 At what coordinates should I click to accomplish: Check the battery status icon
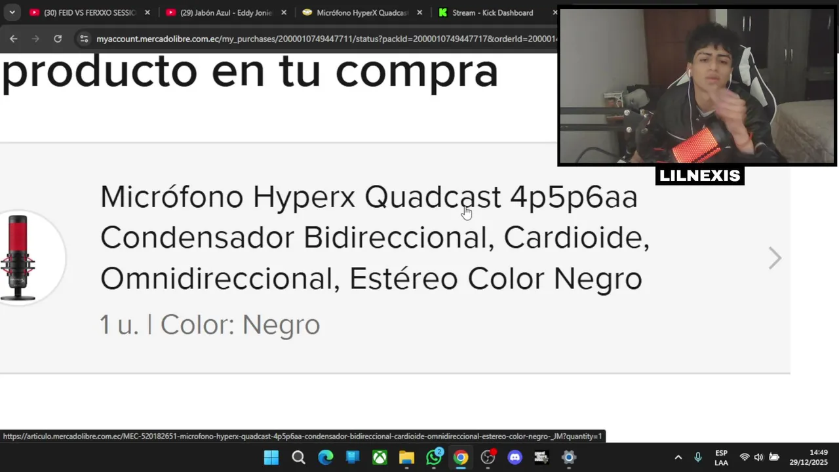click(x=774, y=457)
